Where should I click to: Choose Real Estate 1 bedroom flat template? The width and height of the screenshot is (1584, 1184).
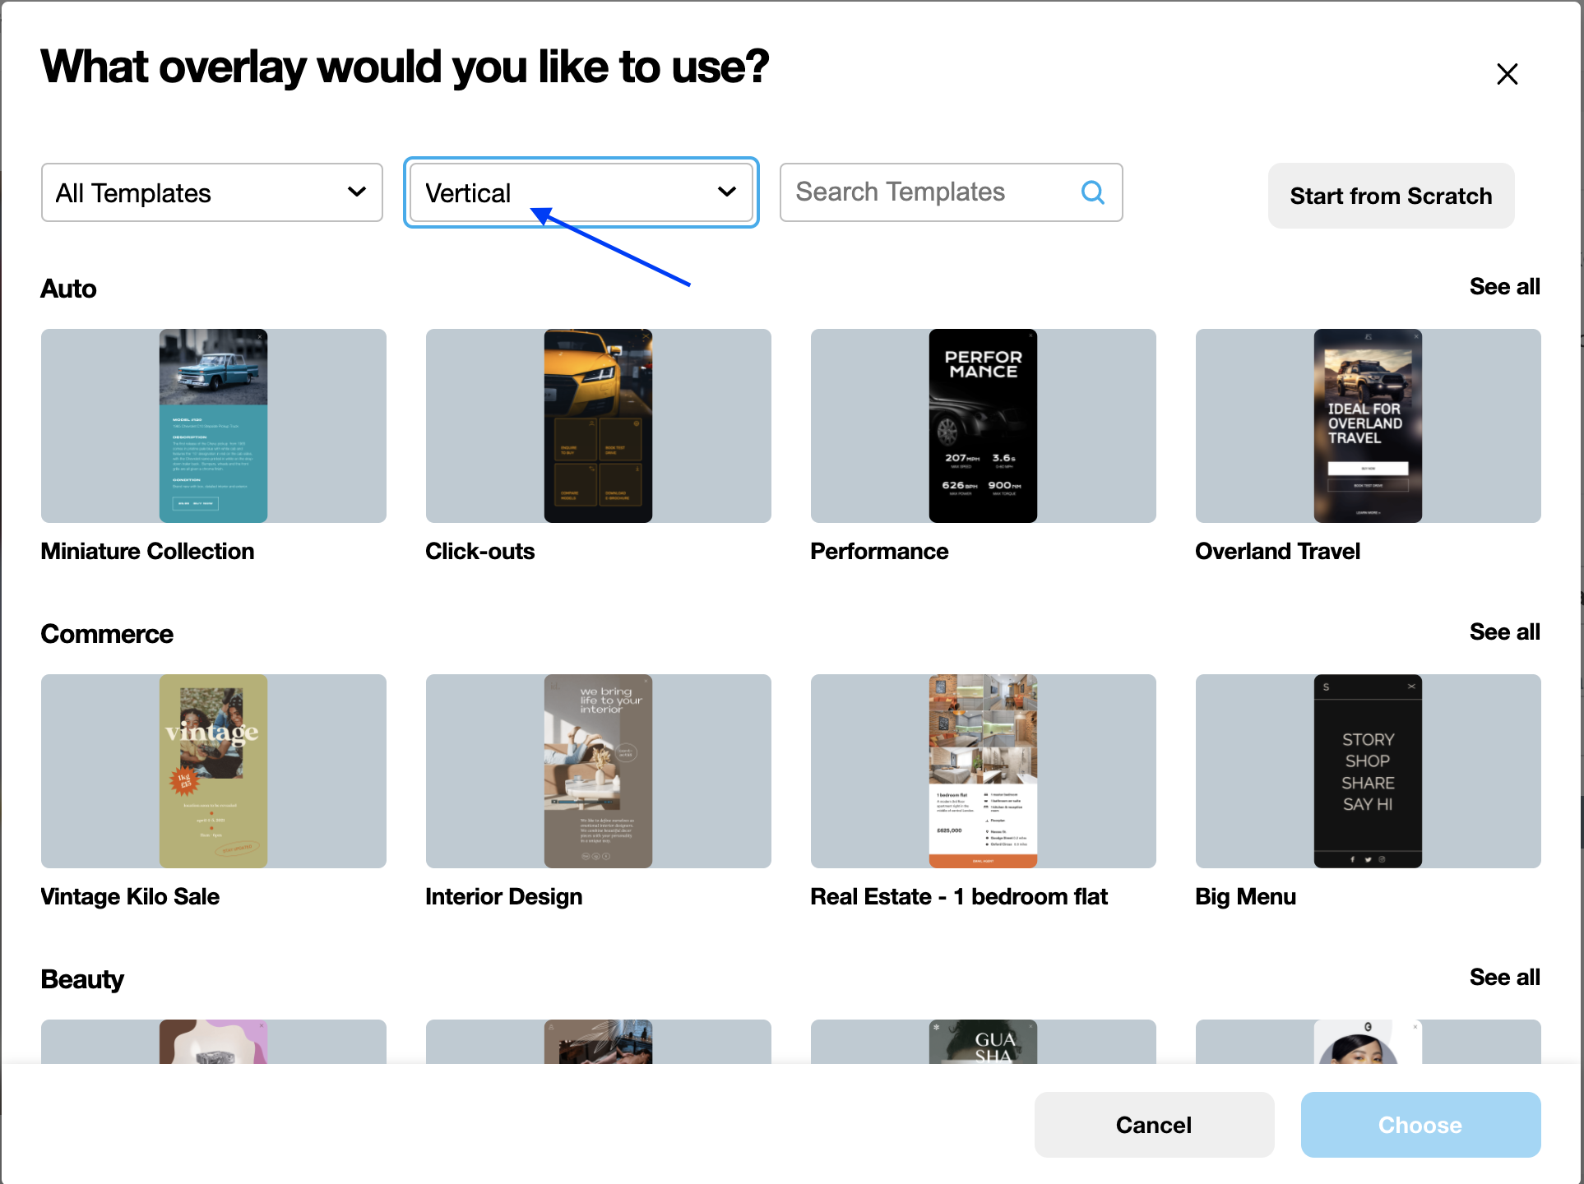tap(983, 771)
